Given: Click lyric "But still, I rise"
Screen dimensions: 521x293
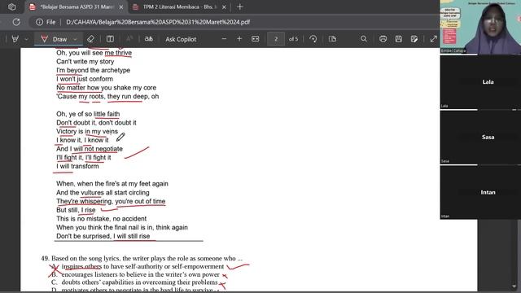Looking at the screenshot, I should (x=76, y=210).
